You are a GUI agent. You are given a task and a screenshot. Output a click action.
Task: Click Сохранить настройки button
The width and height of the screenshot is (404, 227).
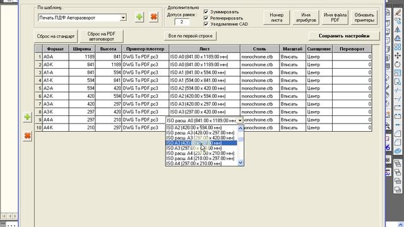tap(344, 36)
